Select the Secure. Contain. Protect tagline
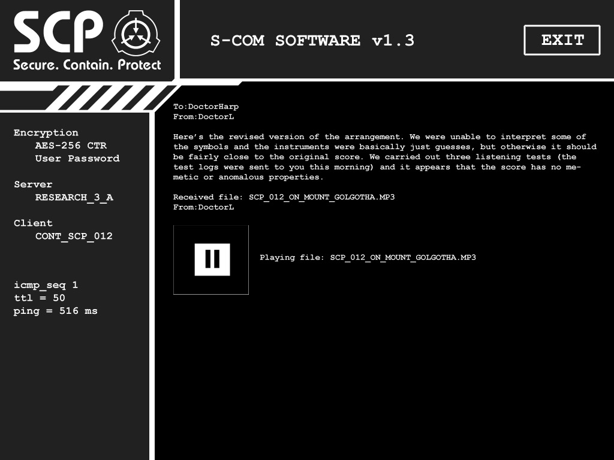Image resolution: width=614 pixels, height=460 pixels. pyautogui.click(x=87, y=65)
